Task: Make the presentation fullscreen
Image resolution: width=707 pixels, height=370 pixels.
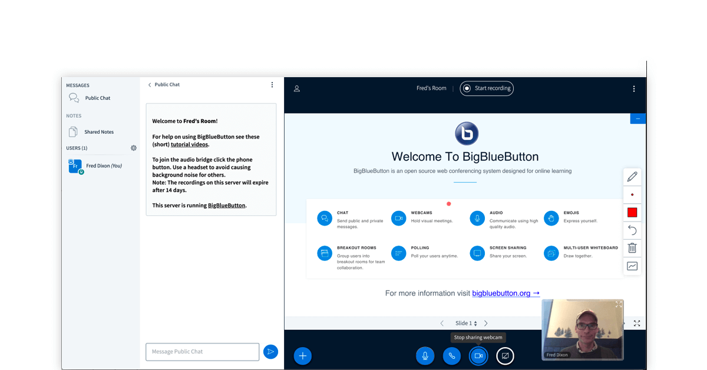Action: (x=637, y=323)
